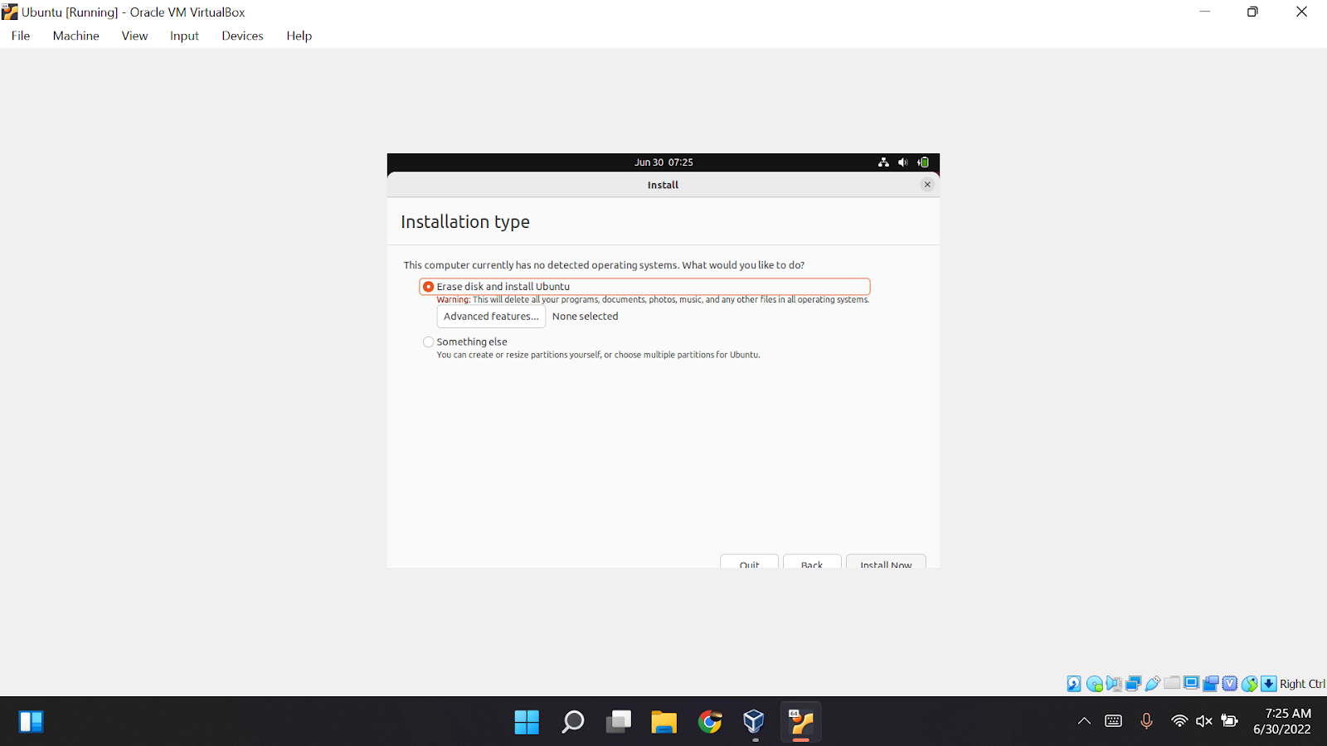The height and width of the screenshot is (746, 1327).
Task: Close the Ubuntu Install window
Action: click(x=927, y=185)
